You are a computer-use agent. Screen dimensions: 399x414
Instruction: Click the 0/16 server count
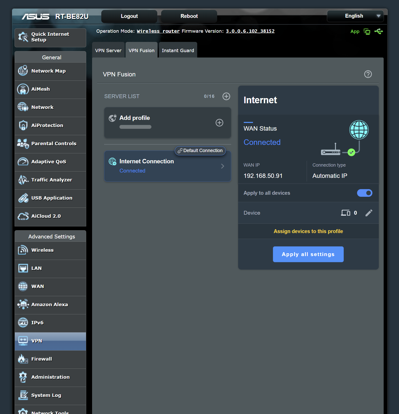point(209,96)
